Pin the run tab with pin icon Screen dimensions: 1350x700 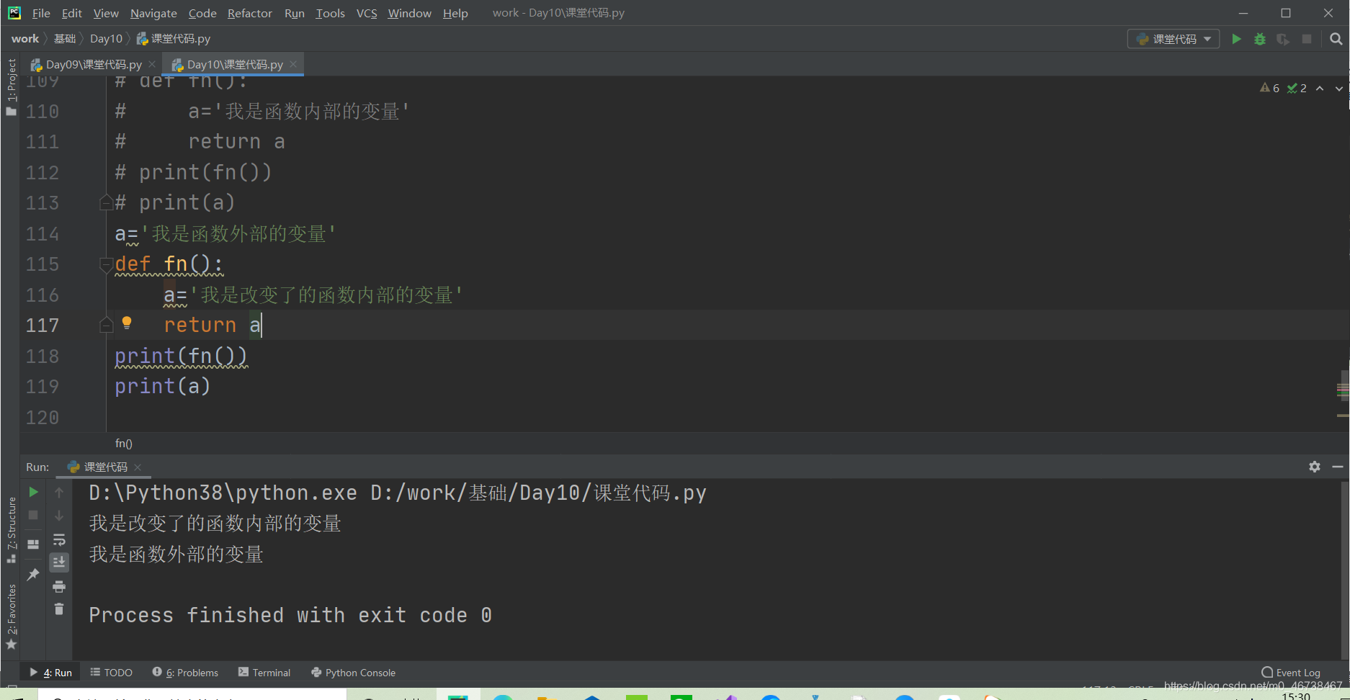pyautogui.click(x=33, y=574)
